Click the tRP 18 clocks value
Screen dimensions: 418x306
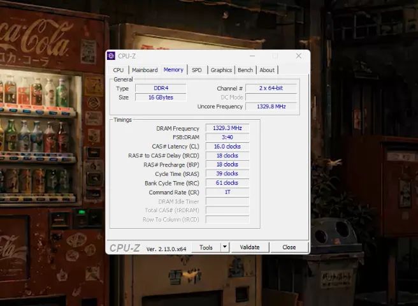coord(227,164)
